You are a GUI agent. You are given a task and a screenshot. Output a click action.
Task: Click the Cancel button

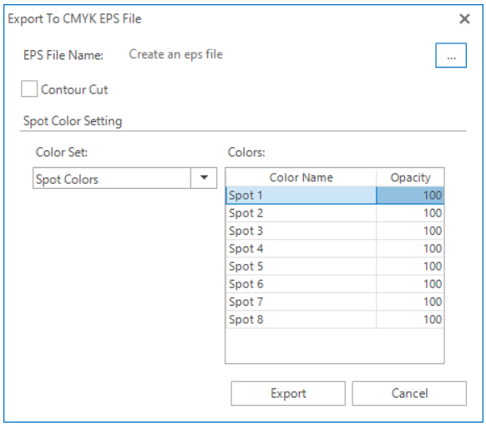409,393
